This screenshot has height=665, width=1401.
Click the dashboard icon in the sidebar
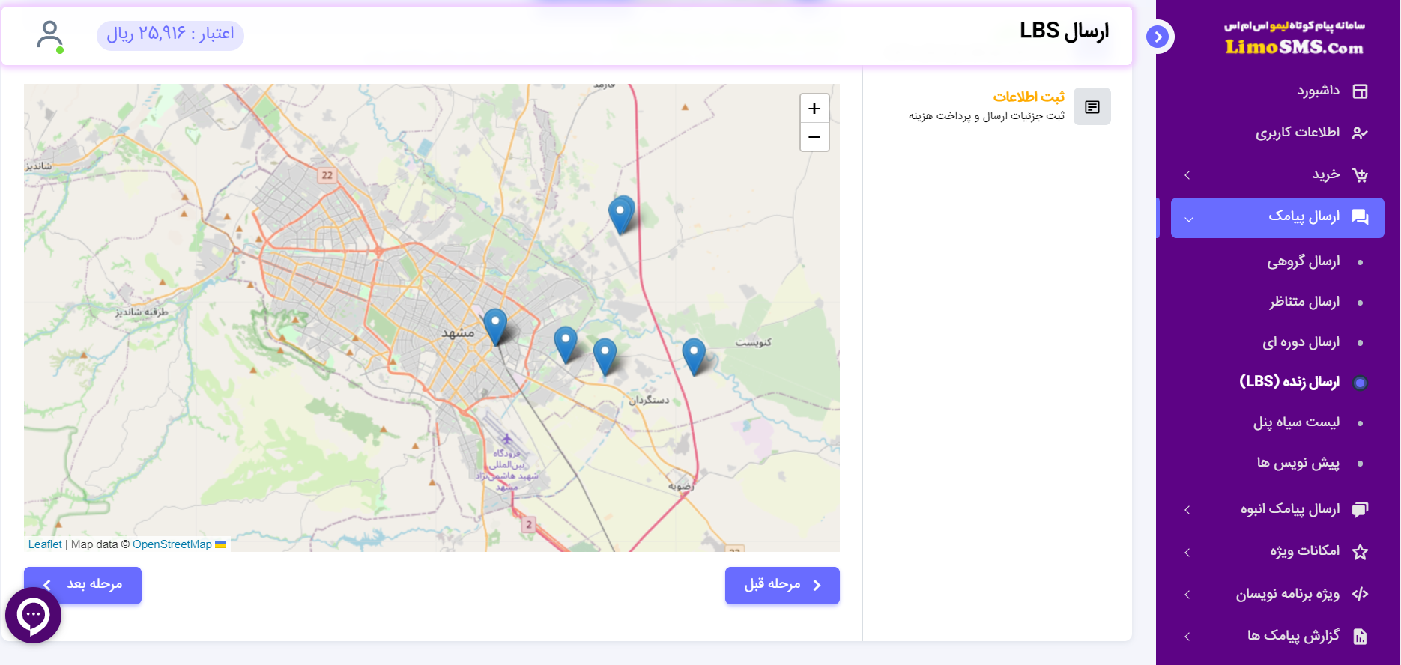1360,91
